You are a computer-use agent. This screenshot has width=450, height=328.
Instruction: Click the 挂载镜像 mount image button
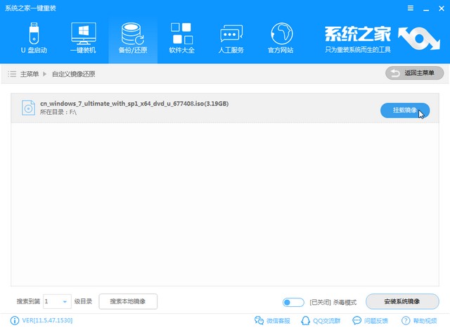click(404, 111)
